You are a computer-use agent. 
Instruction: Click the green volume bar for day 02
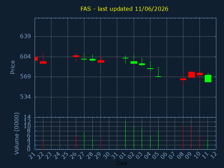pyautogui.click(x=134, y=138)
